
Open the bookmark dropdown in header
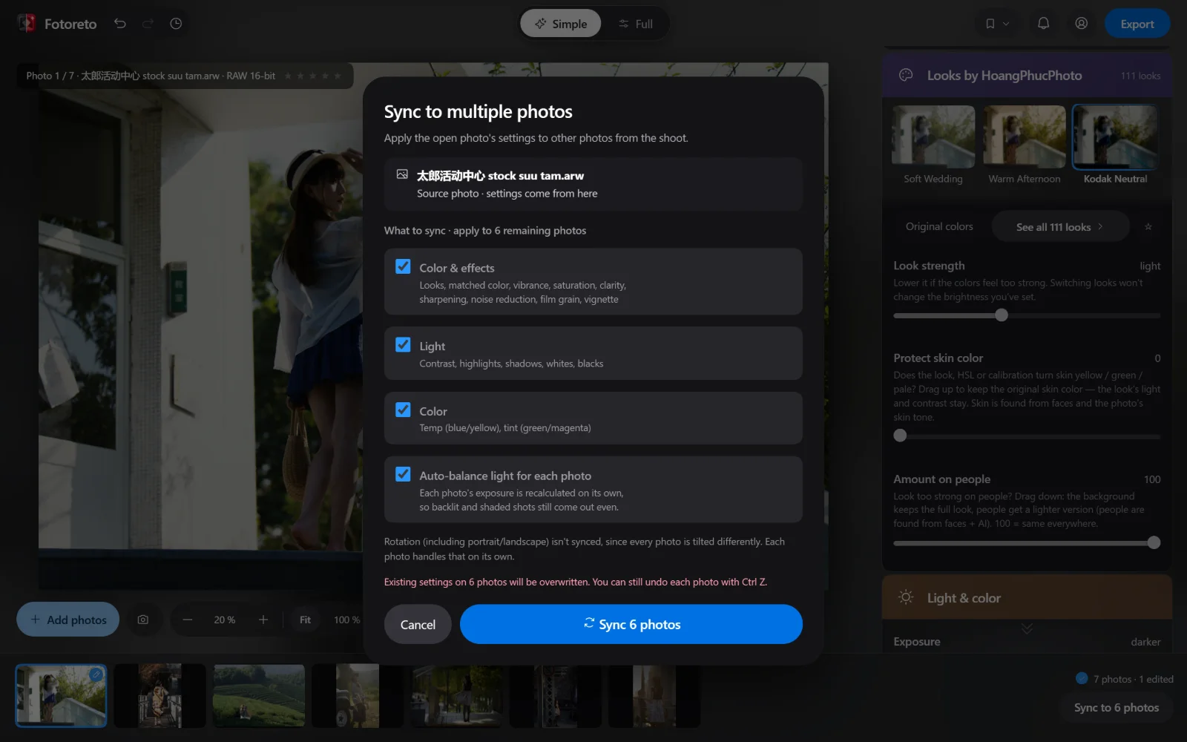pos(997,24)
